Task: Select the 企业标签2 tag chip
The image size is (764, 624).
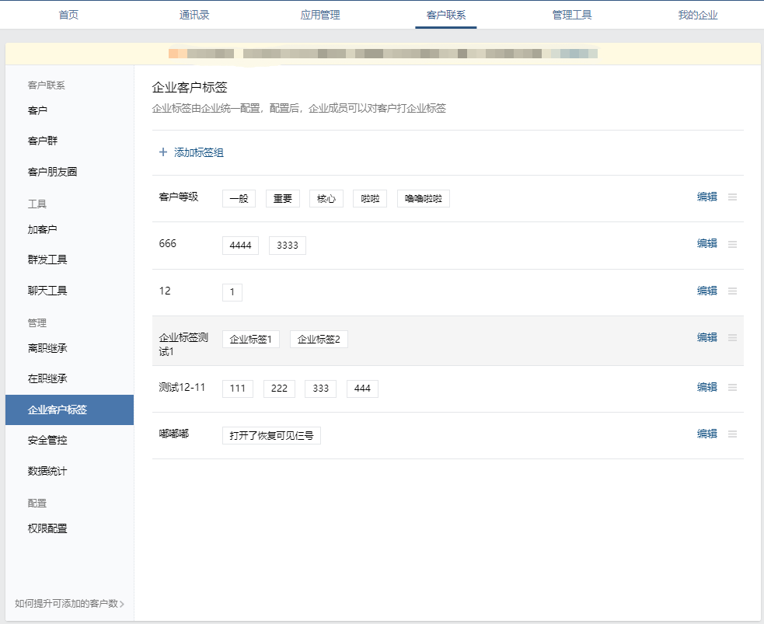Action: (319, 340)
